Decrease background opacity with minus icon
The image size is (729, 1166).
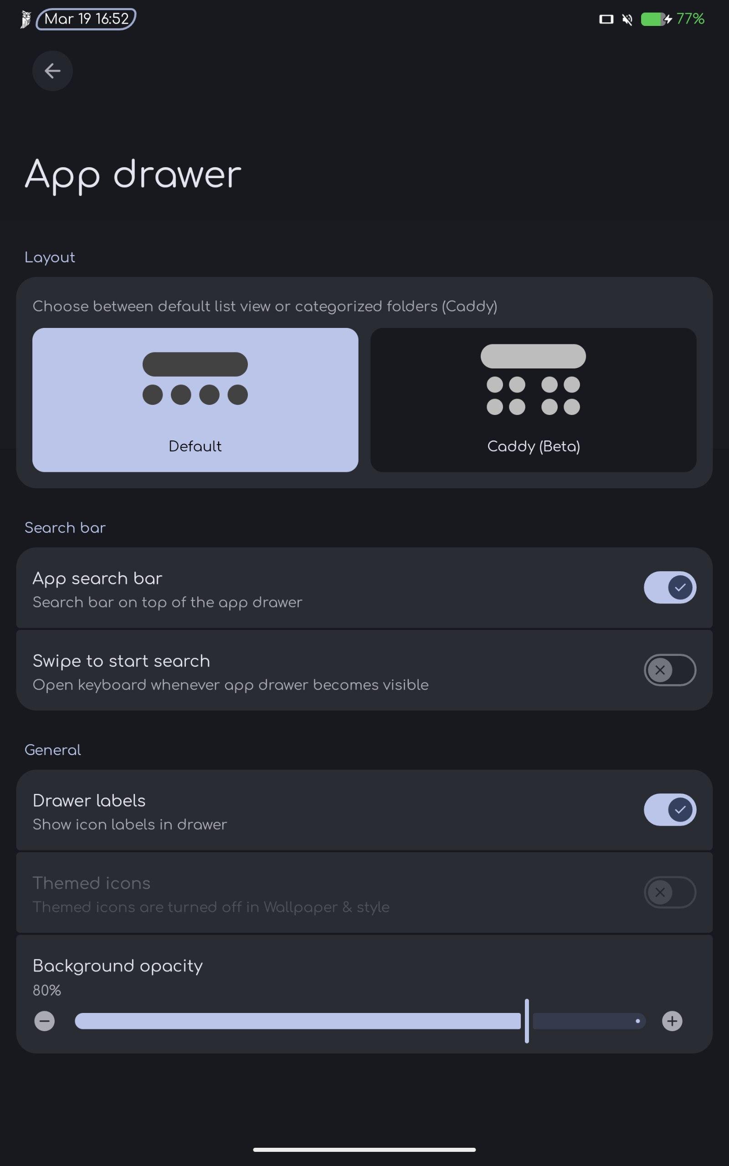coord(44,1021)
